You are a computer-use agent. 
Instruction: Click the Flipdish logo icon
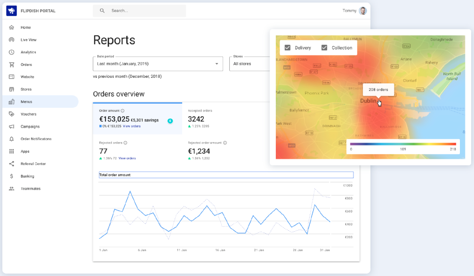click(11, 10)
